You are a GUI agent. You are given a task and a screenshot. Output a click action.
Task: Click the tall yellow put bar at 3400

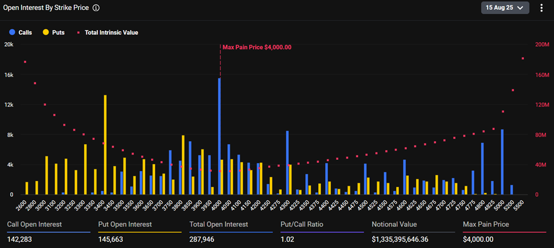coord(105,145)
